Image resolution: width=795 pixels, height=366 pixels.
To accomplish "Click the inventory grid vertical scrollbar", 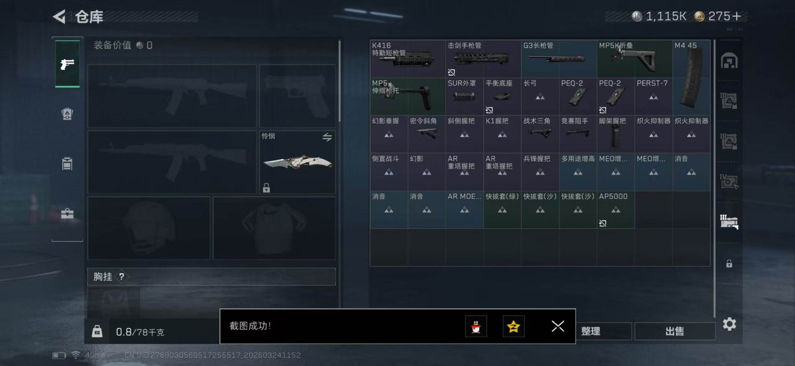I will (715, 179).
